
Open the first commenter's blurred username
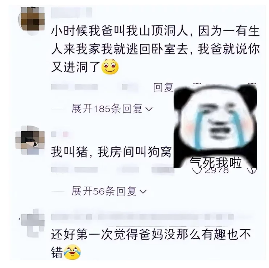tap(71, 12)
